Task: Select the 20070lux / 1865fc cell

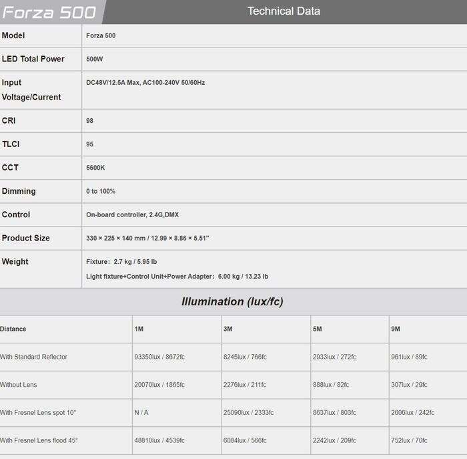Action: coord(159,385)
